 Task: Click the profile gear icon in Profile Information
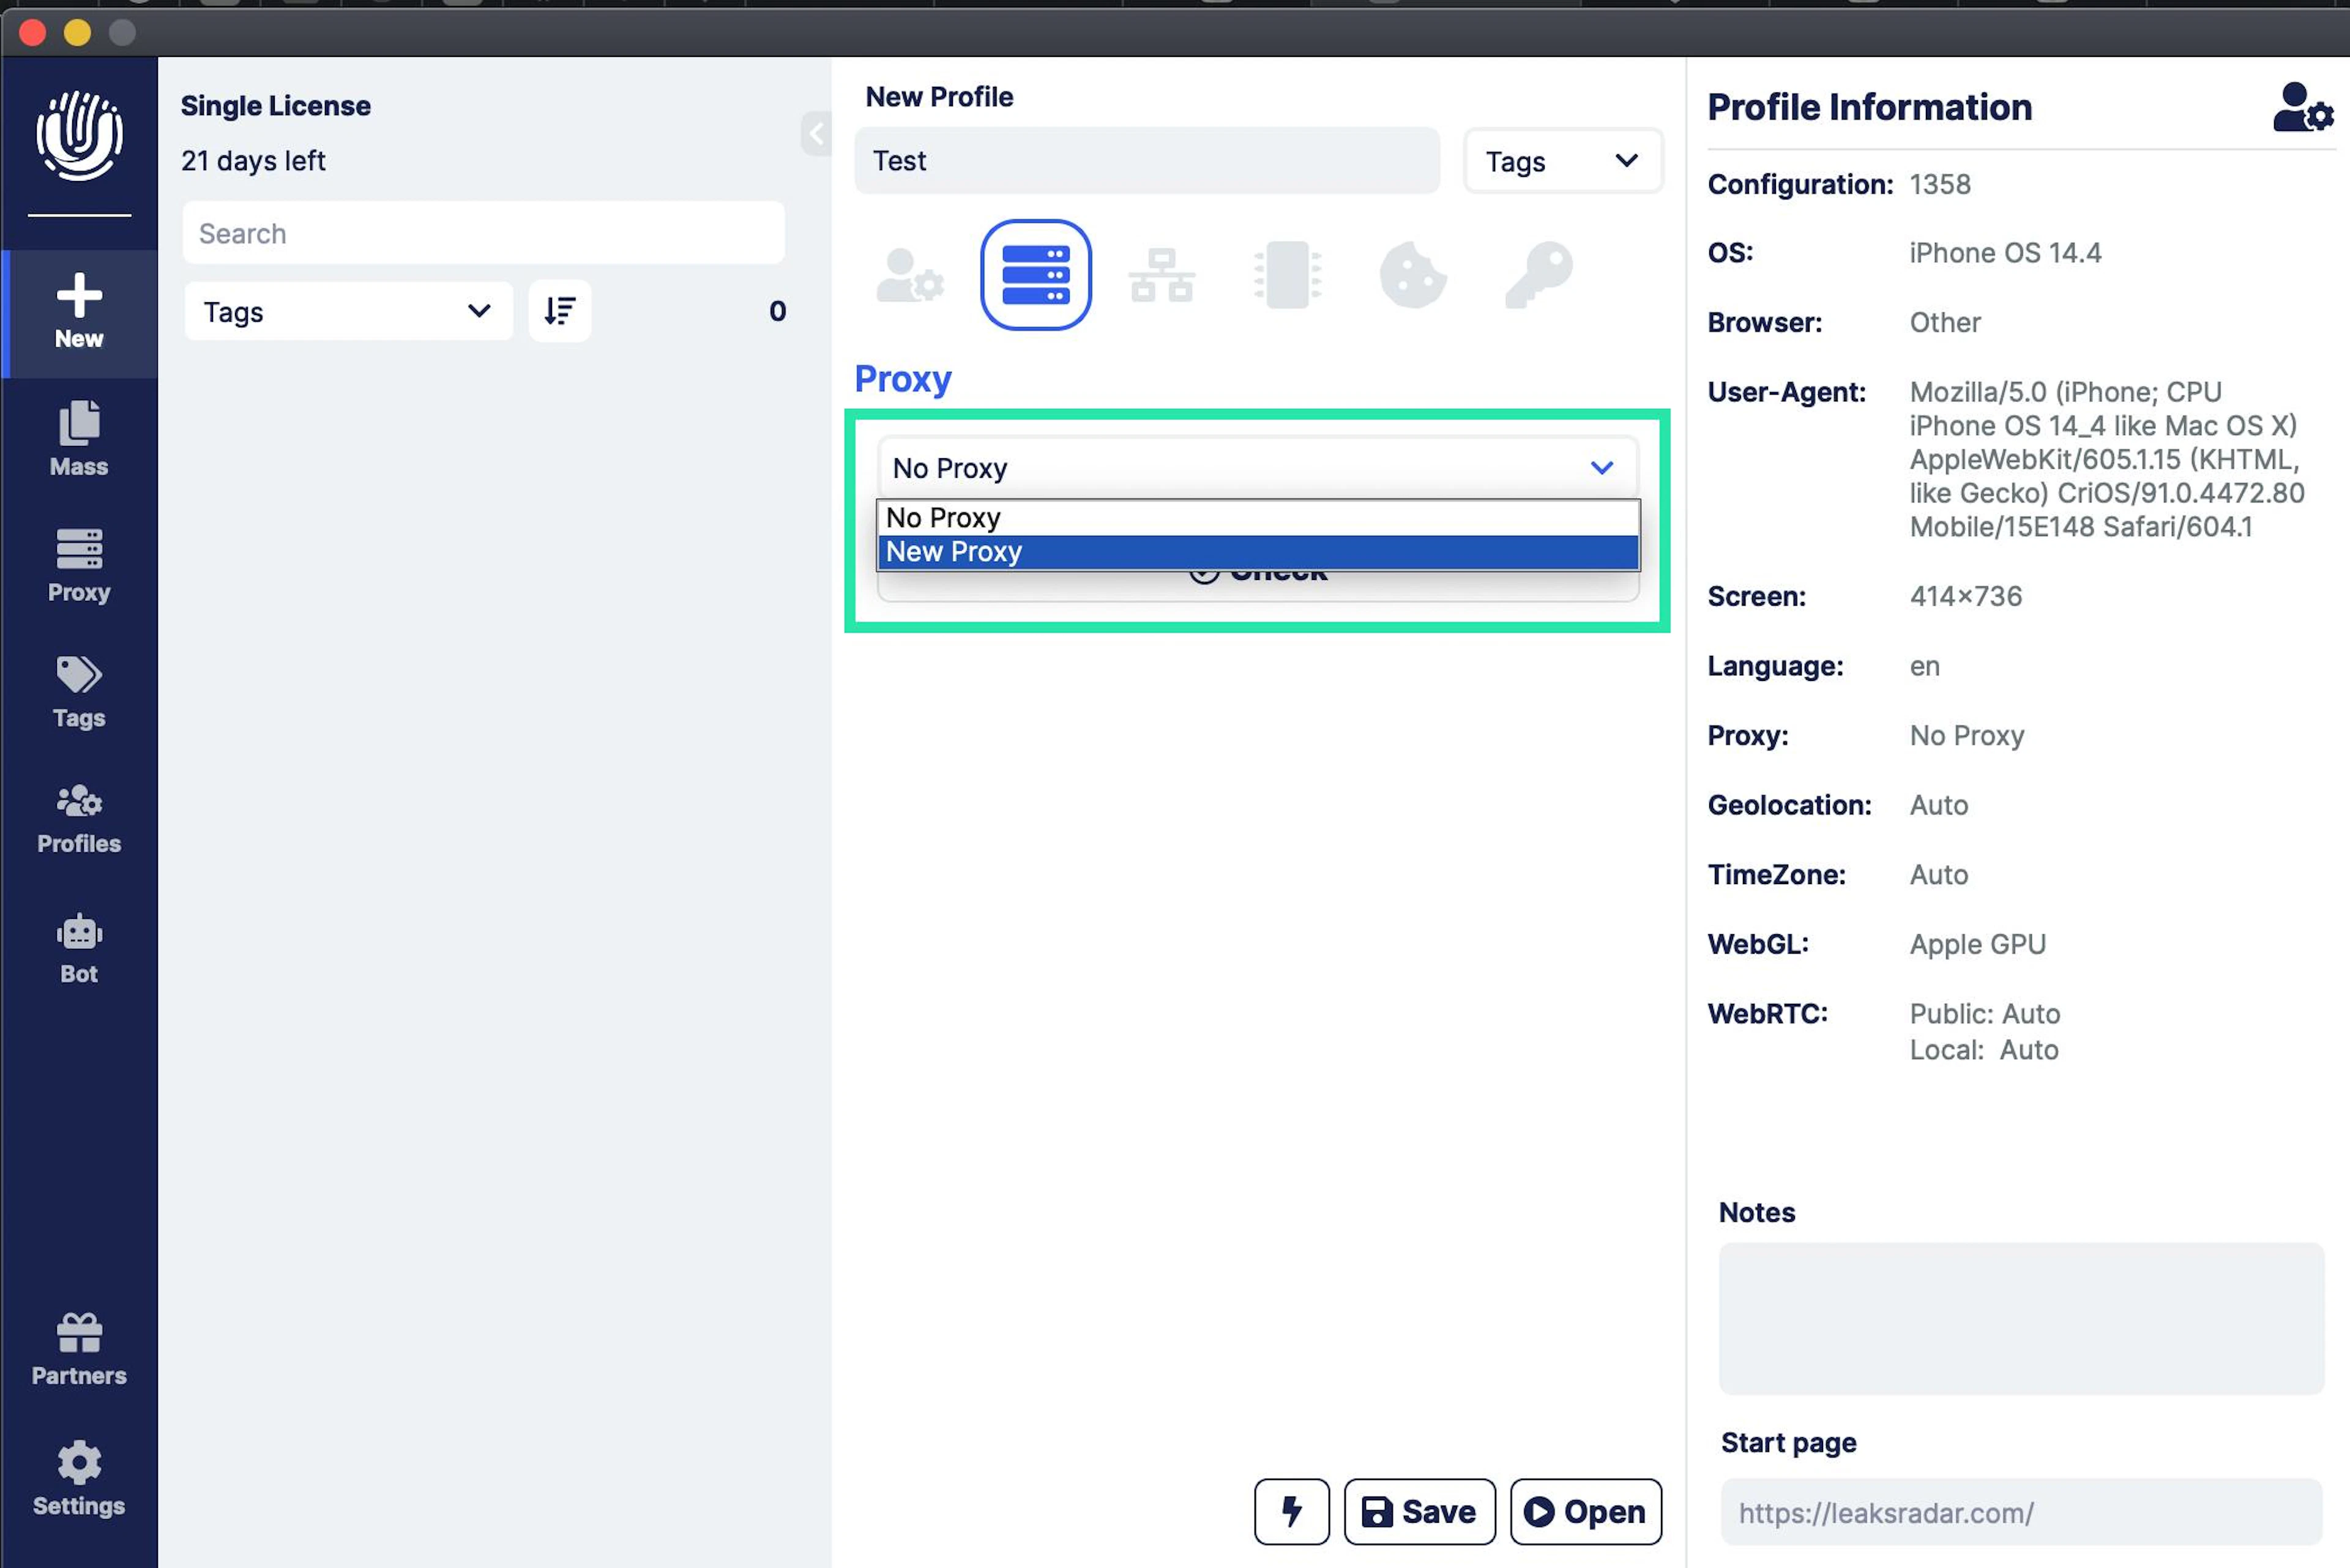[2303, 107]
